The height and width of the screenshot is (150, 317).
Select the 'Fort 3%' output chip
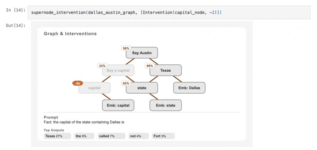tap(163, 136)
